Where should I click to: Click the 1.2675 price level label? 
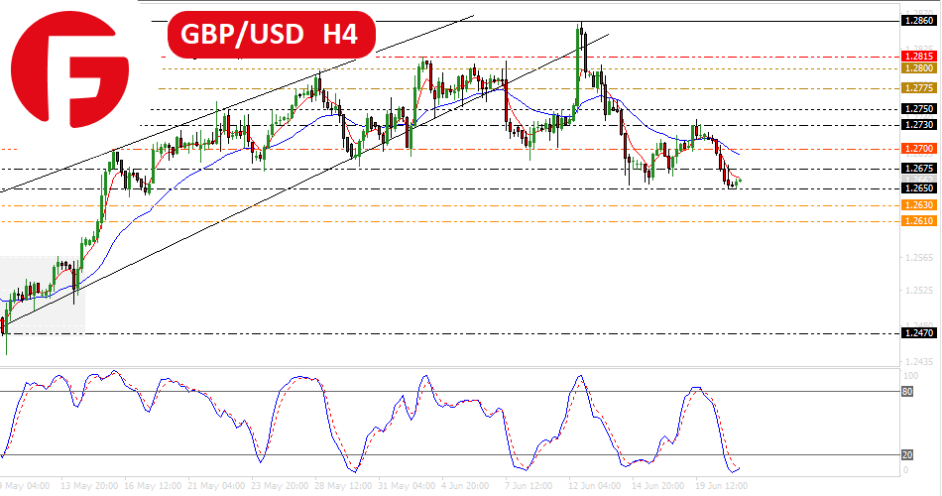pyautogui.click(x=918, y=170)
